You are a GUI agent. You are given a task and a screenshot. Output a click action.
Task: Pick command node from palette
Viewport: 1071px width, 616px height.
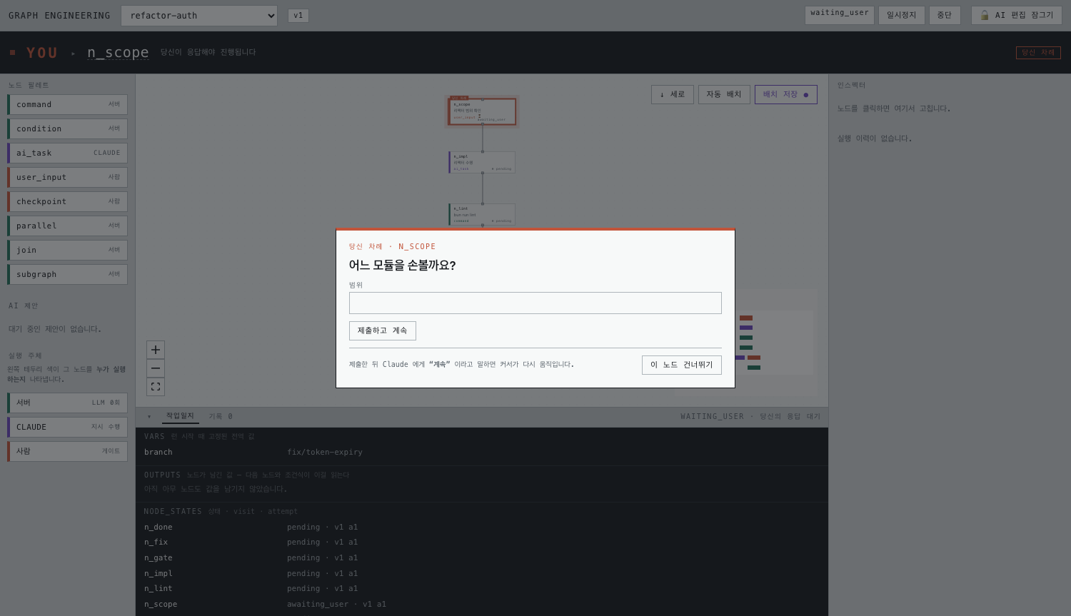tap(68, 104)
